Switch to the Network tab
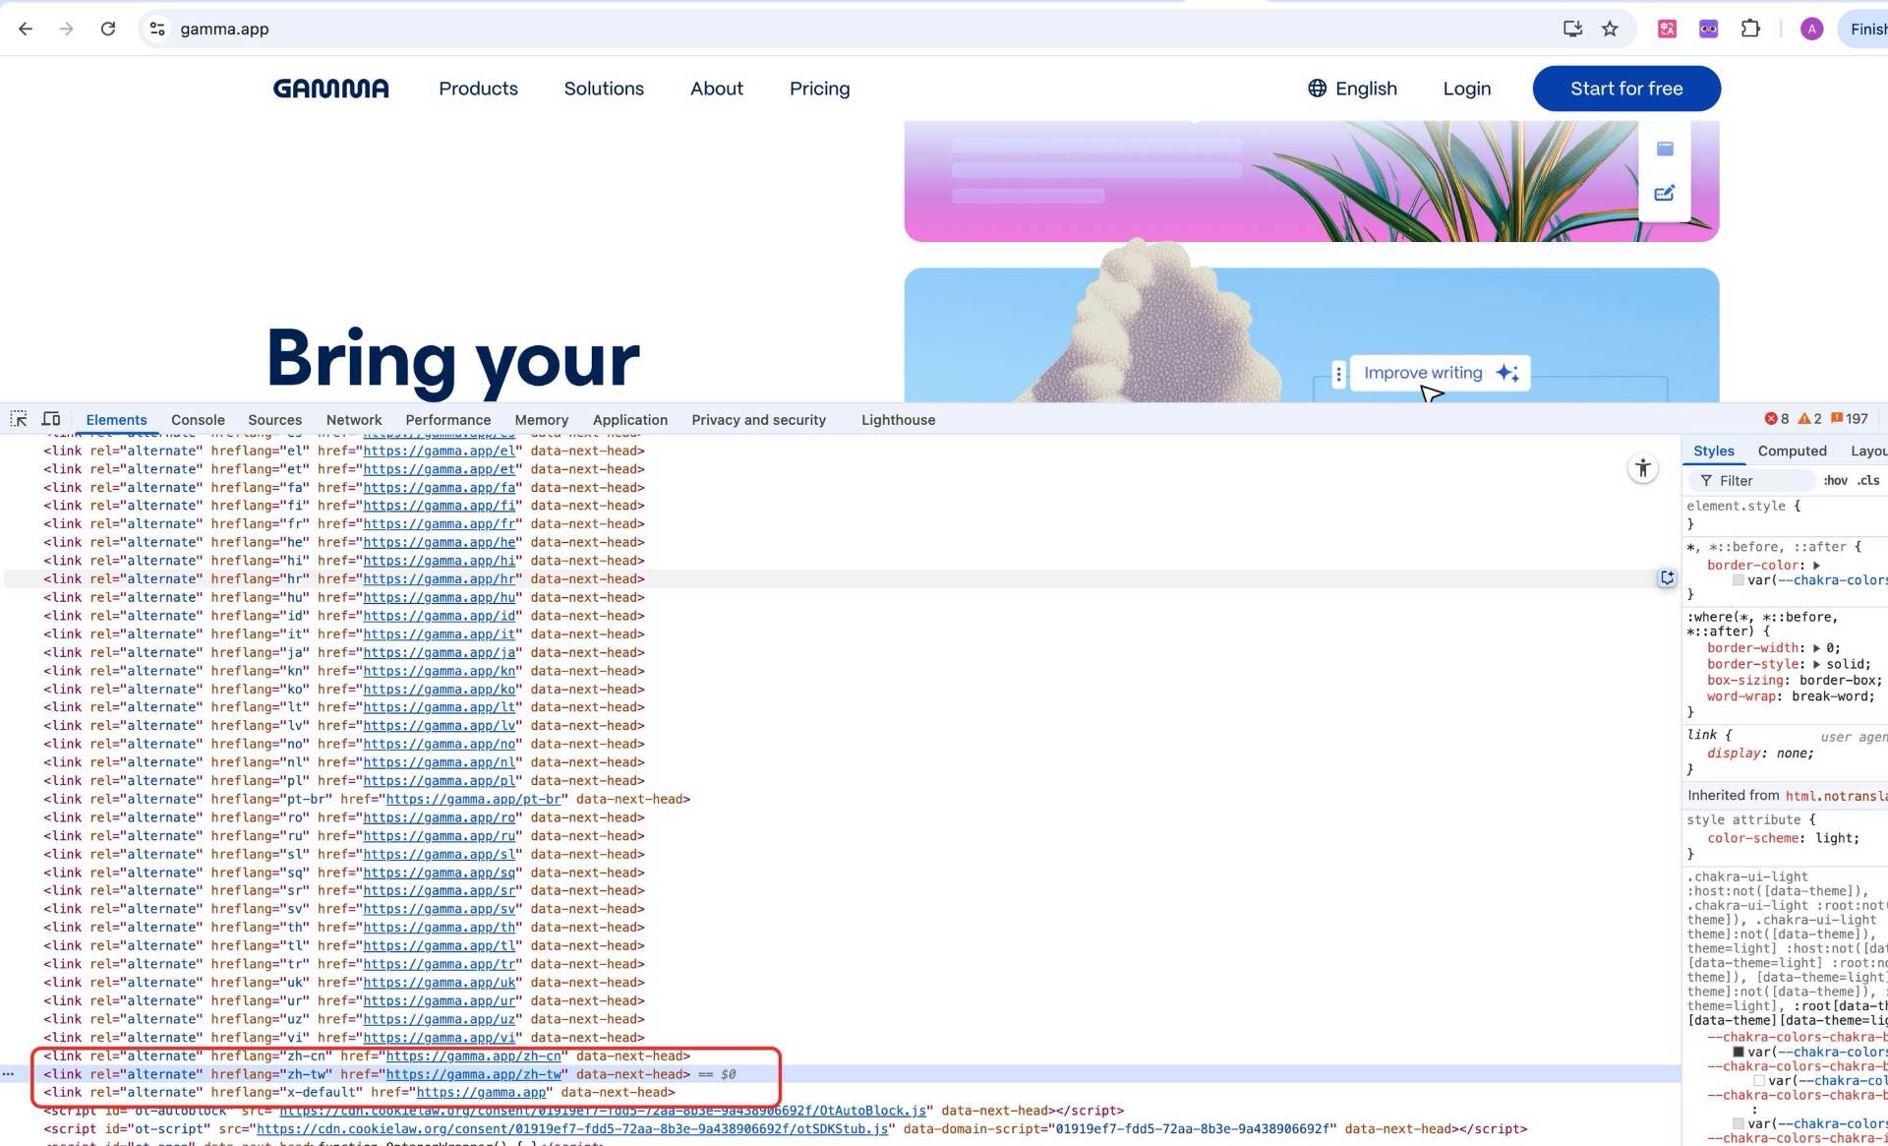This screenshot has height=1146, width=1888. (354, 420)
